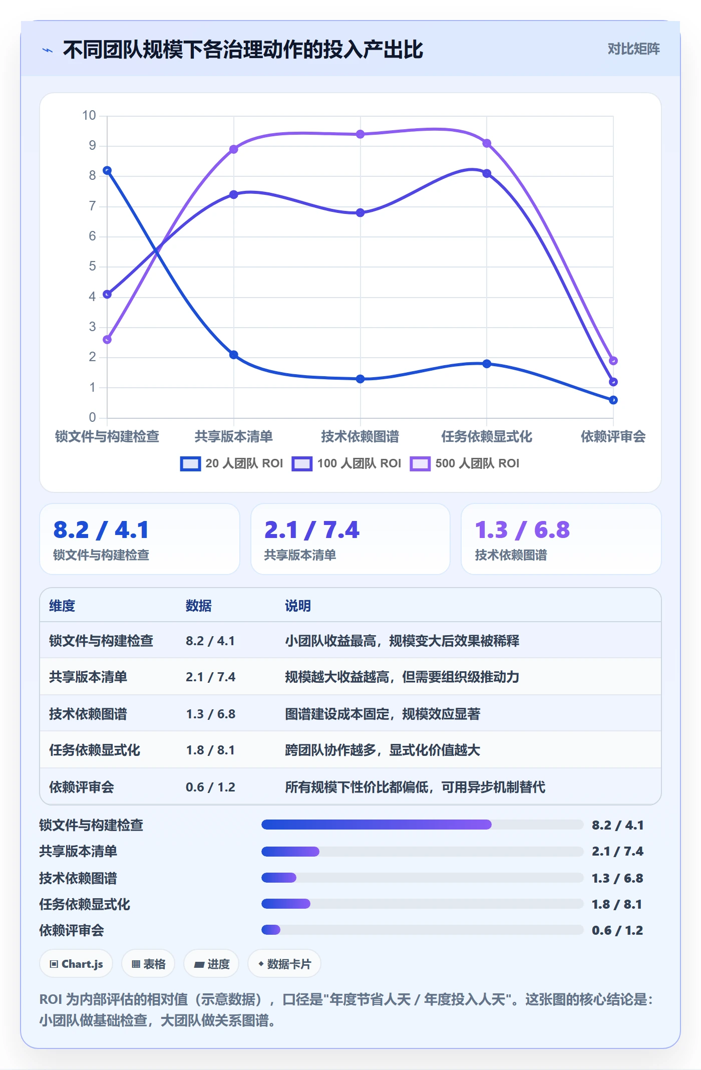701x1070 pixels.
Task: Click the 对比矩阵 label in header
Action: pos(633,49)
